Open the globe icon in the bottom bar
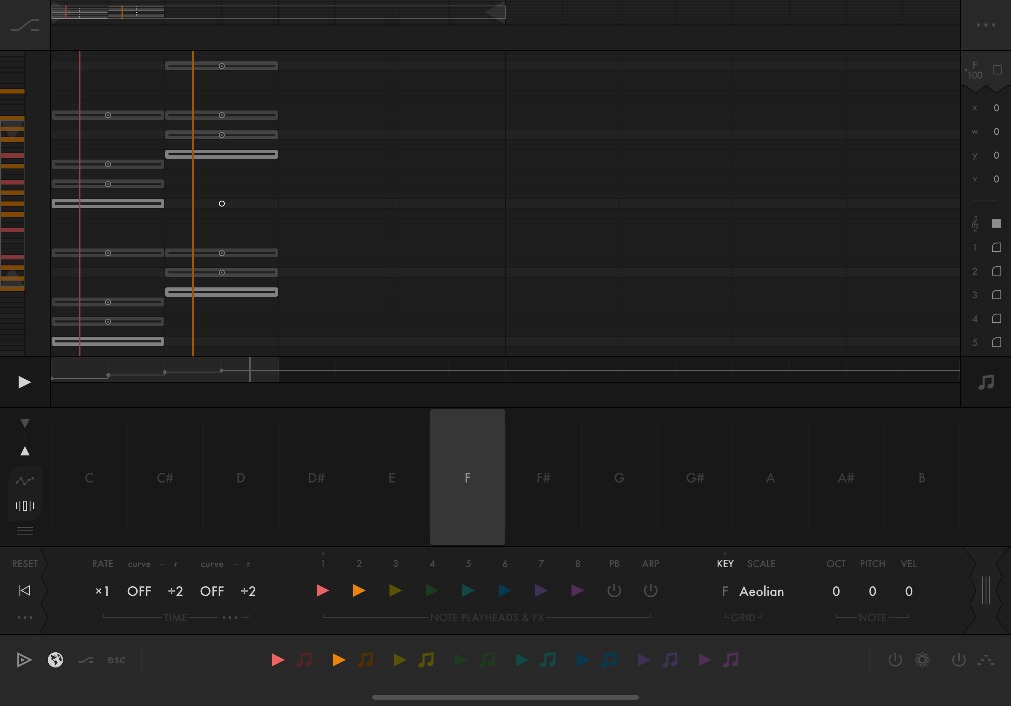The height and width of the screenshot is (706, 1011). click(x=55, y=660)
